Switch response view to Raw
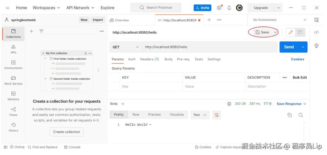 [136, 115]
